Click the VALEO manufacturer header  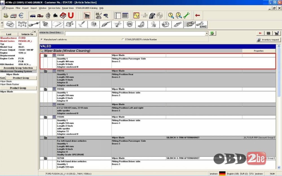point(158,46)
